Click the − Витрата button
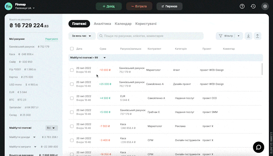 (139, 7)
